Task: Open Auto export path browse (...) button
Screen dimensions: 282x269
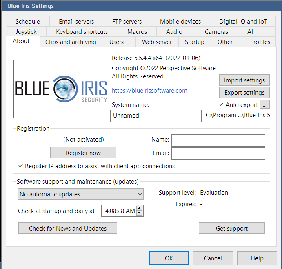Action: click(265, 104)
